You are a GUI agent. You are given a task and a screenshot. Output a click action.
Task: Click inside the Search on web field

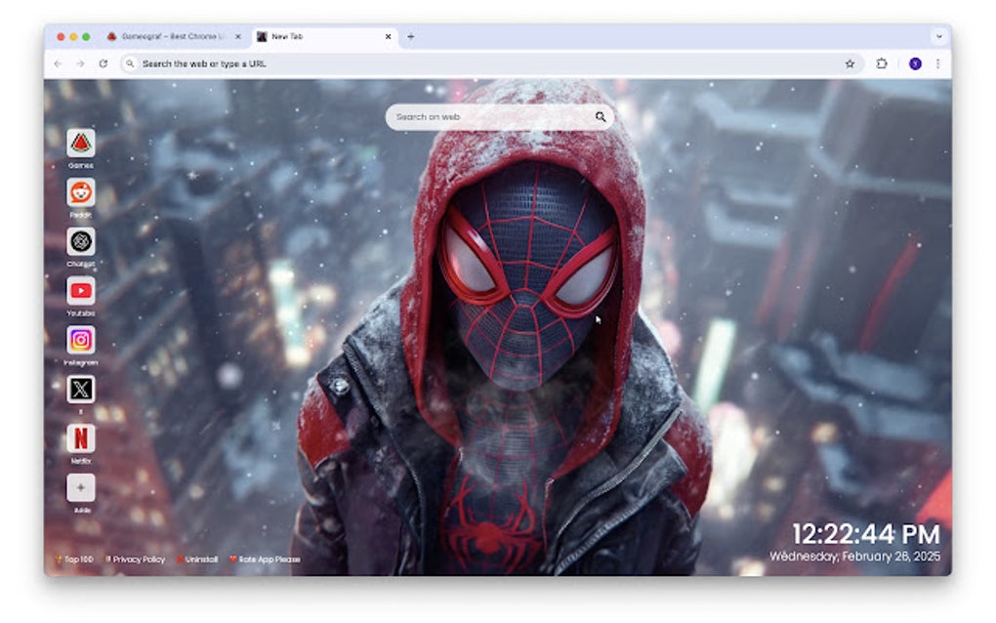[478, 116]
